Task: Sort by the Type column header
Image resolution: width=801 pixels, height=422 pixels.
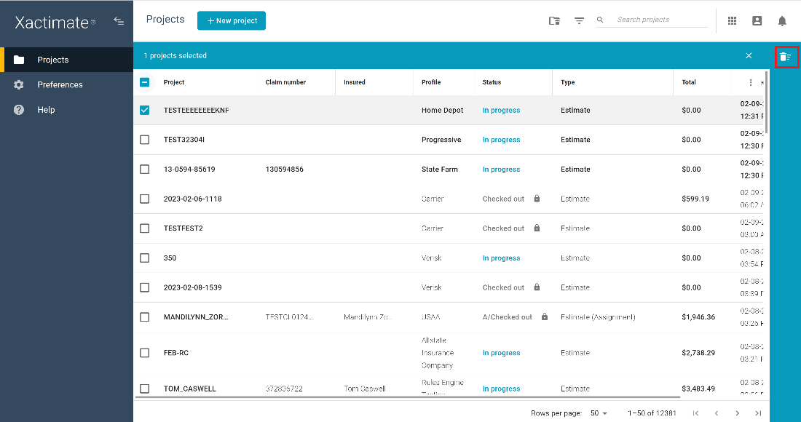Action: click(567, 82)
